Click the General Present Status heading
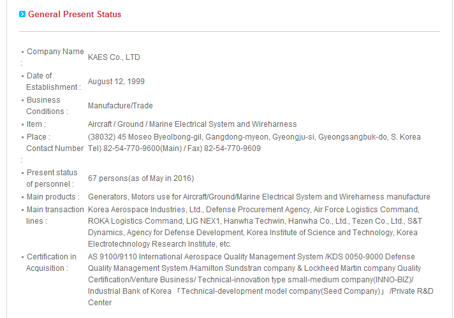454x318 pixels. pyautogui.click(x=75, y=14)
